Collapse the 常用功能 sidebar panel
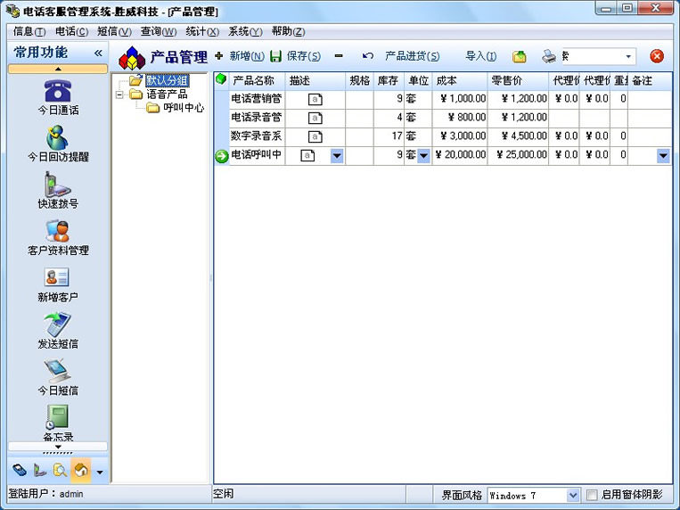Viewport: 680px width, 510px height. [98, 53]
